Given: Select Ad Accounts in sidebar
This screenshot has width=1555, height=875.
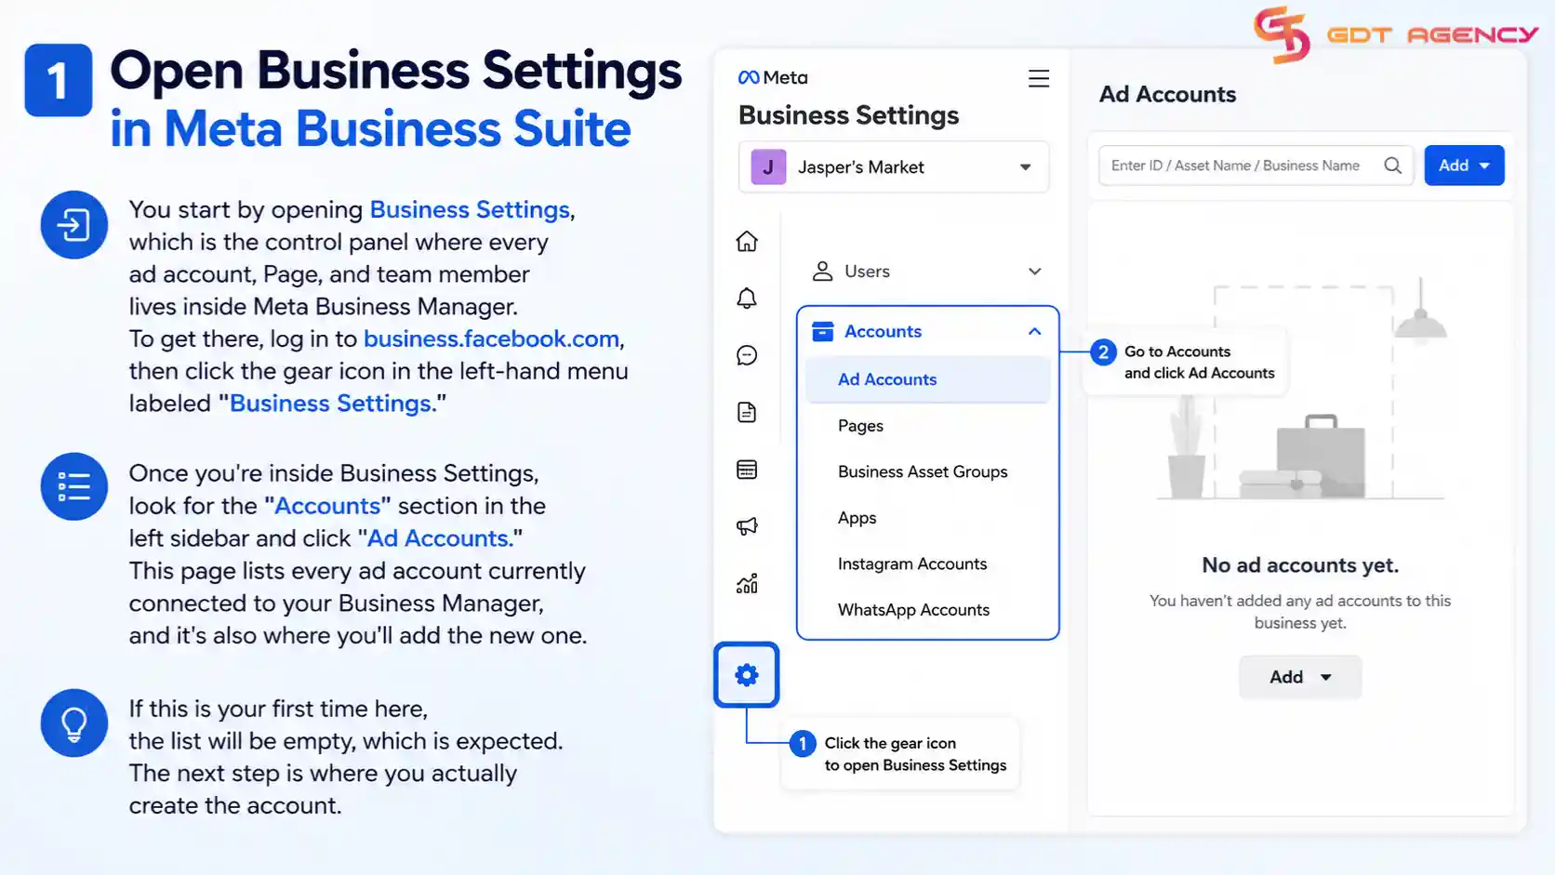Looking at the screenshot, I should (x=928, y=379).
